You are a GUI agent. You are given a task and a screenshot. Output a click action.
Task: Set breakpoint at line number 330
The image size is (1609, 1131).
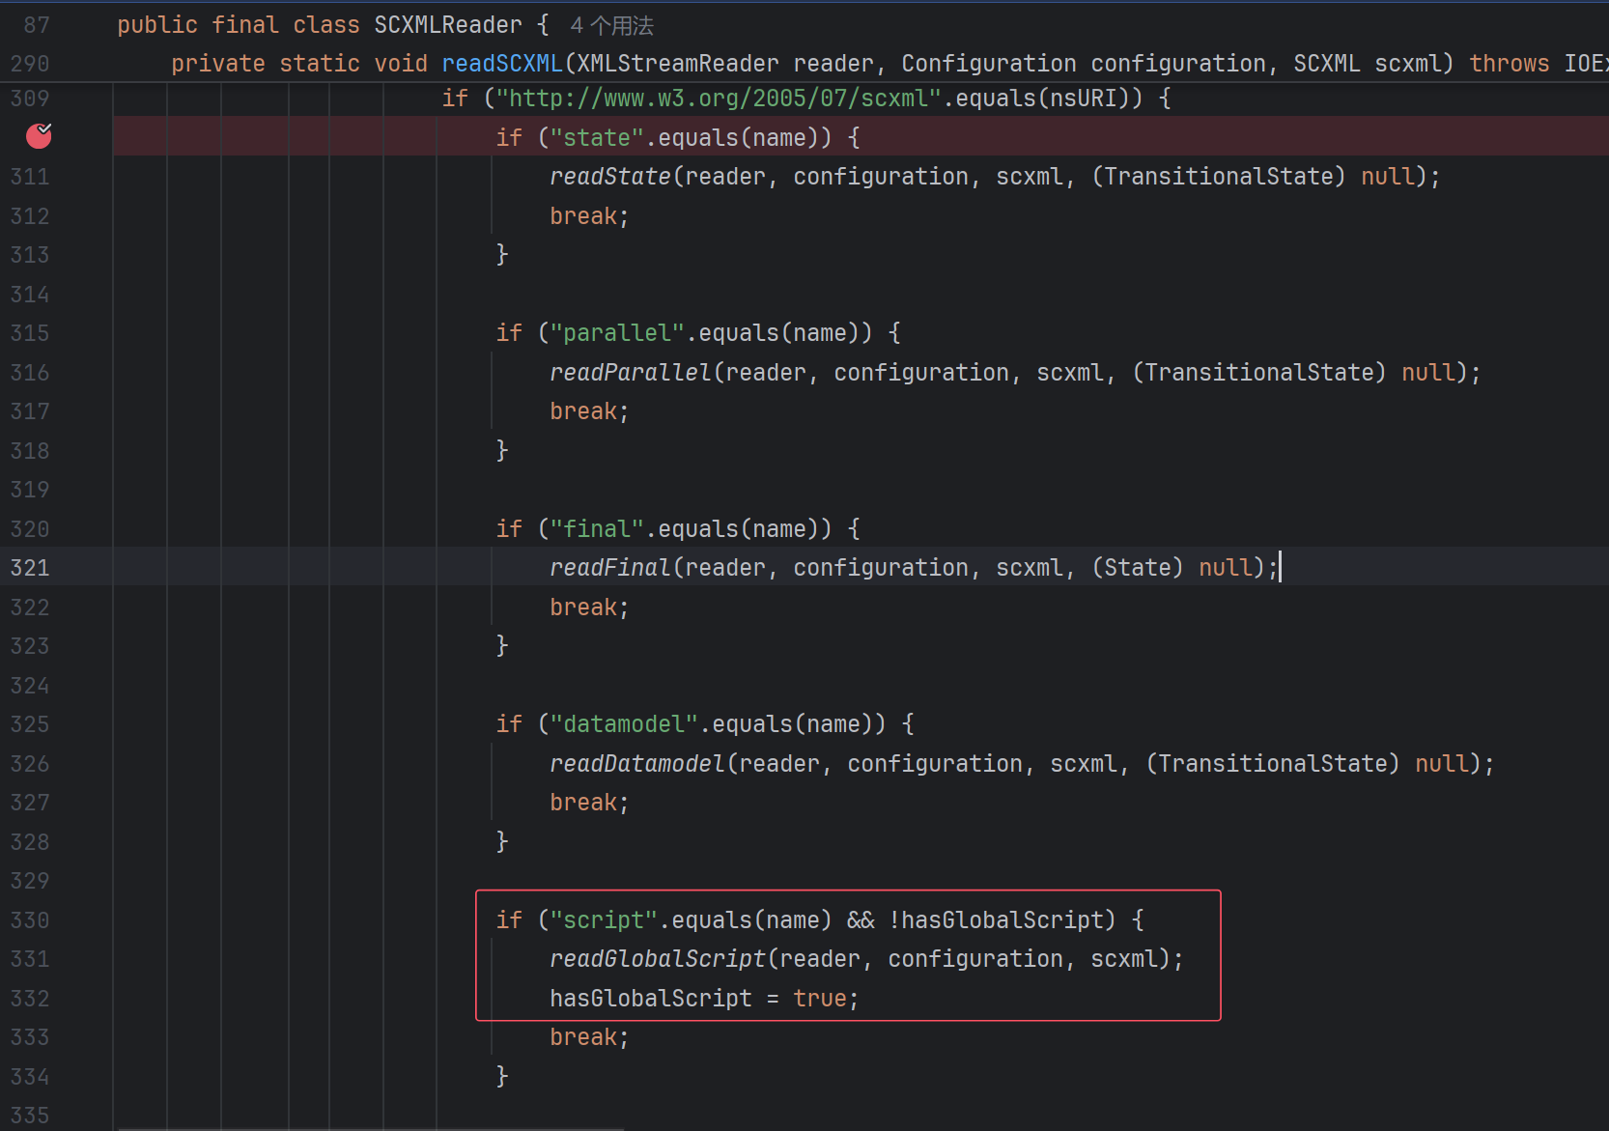tap(30, 920)
